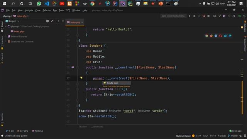The width and height of the screenshot is (247, 139).
Task: Open the TODO tool window tab
Action: point(23,131)
